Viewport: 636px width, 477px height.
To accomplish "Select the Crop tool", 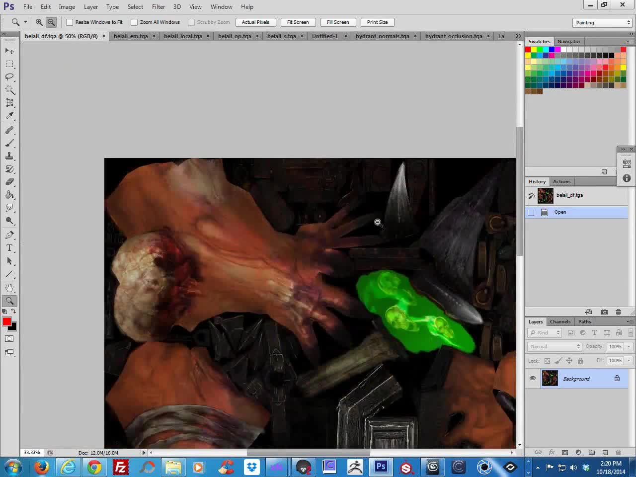I will (x=9, y=103).
